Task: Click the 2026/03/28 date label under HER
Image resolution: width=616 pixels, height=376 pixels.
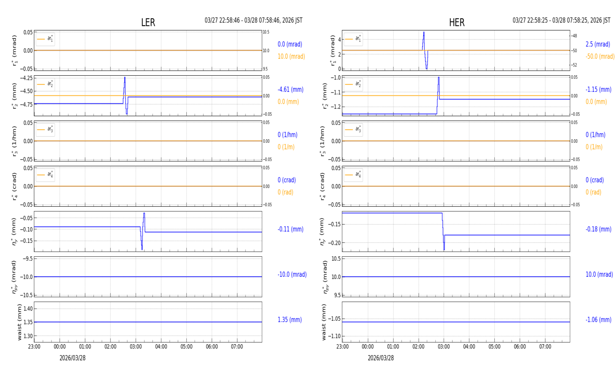Action: (x=380, y=358)
